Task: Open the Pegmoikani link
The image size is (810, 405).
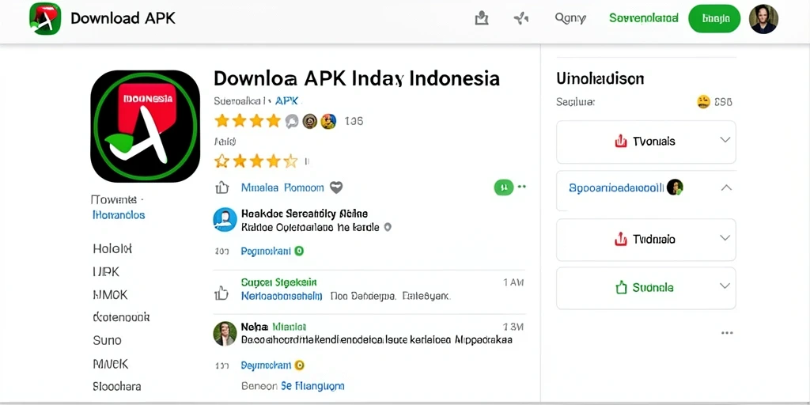Action: click(266, 251)
